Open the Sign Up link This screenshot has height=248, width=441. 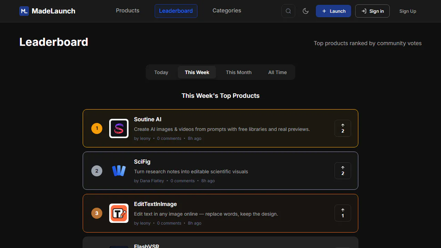coord(408,11)
